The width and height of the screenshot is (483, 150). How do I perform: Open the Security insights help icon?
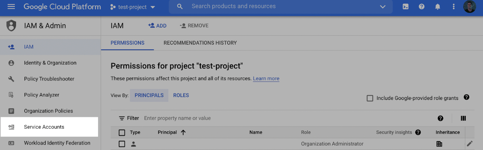coord(418,133)
